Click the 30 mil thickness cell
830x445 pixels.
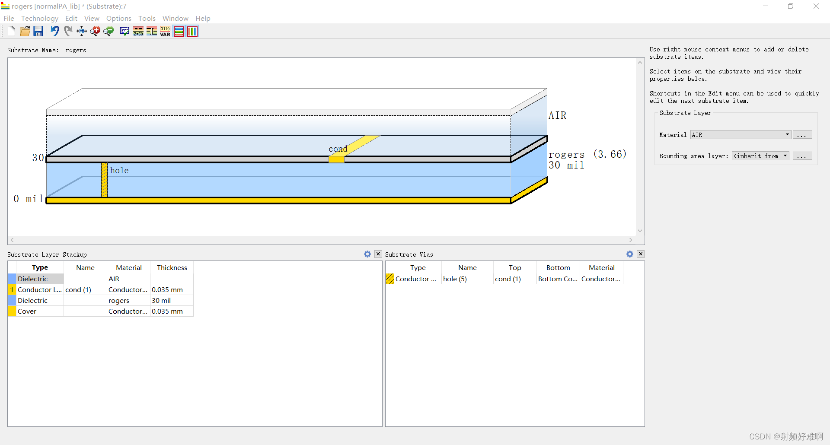point(172,300)
